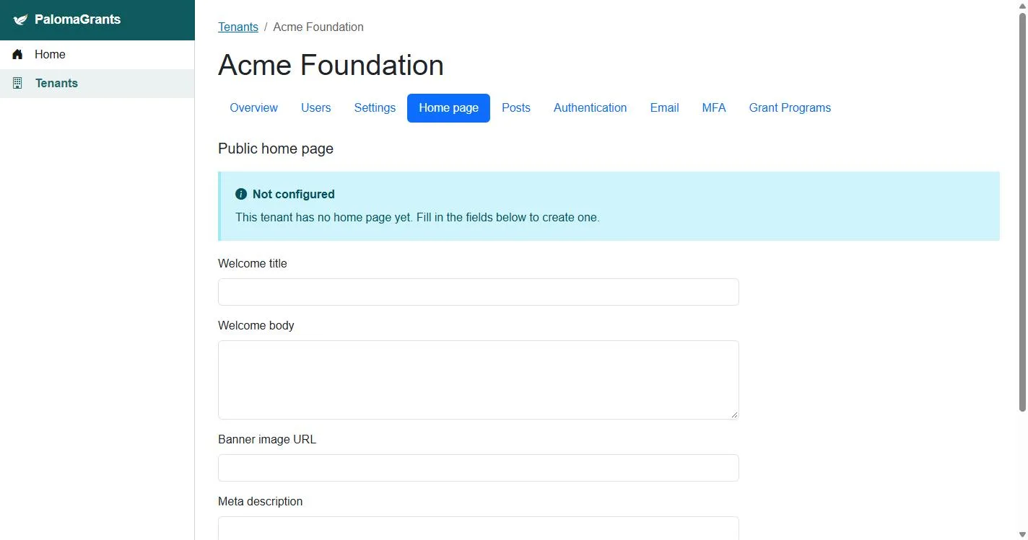Click the Home house icon in sidebar
The width and height of the screenshot is (1028, 540).
point(18,54)
